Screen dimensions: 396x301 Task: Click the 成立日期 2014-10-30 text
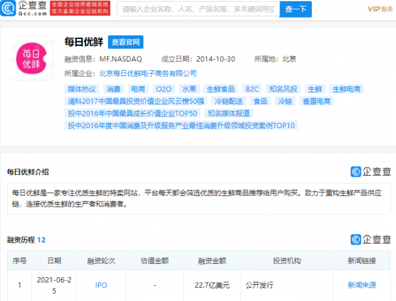click(198, 59)
